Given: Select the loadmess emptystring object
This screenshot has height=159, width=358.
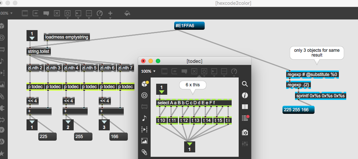Looking at the screenshot, I should [x=67, y=37].
